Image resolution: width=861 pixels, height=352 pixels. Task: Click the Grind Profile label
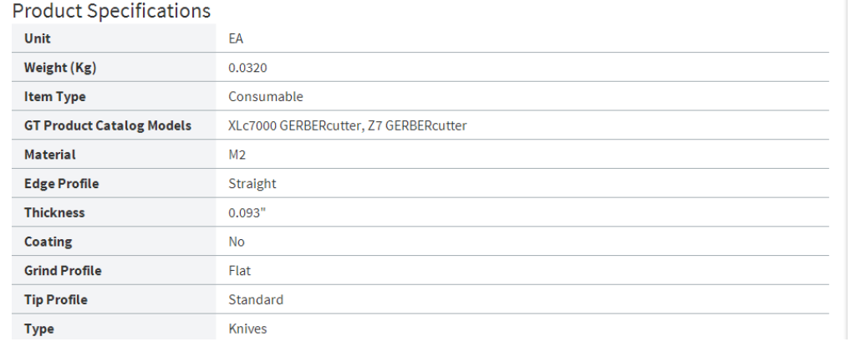coord(63,271)
